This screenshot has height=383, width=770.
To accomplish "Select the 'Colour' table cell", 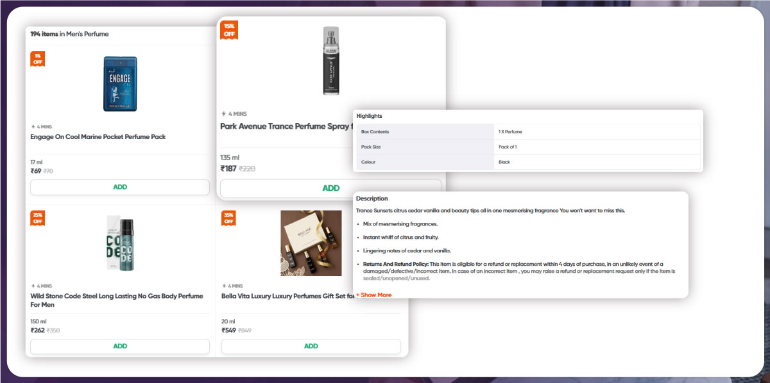I will pyautogui.click(x=425, y=162).
